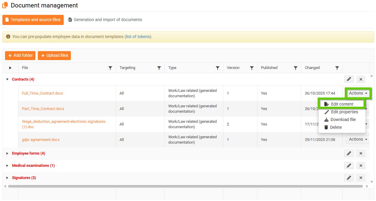Image resolution: width=376 pixels, height=201 pixels.
Task: Click the horizontal scrollbar below the table
Action: (185, 186)
